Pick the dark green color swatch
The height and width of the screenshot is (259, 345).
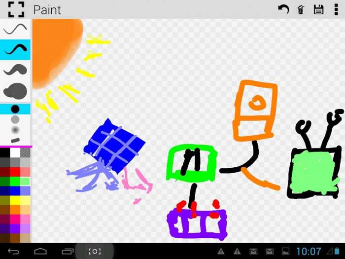click(x=5, y=181)
